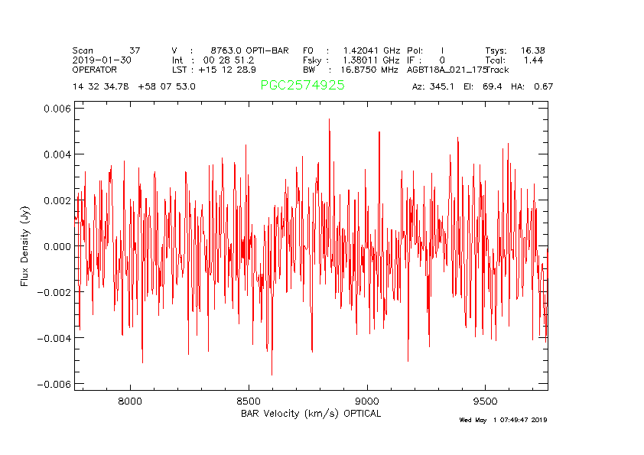
Task: Select the BAR Velocity (km/s) OPTICAL label
Action: pyautogui.click(x=311, y=414)
